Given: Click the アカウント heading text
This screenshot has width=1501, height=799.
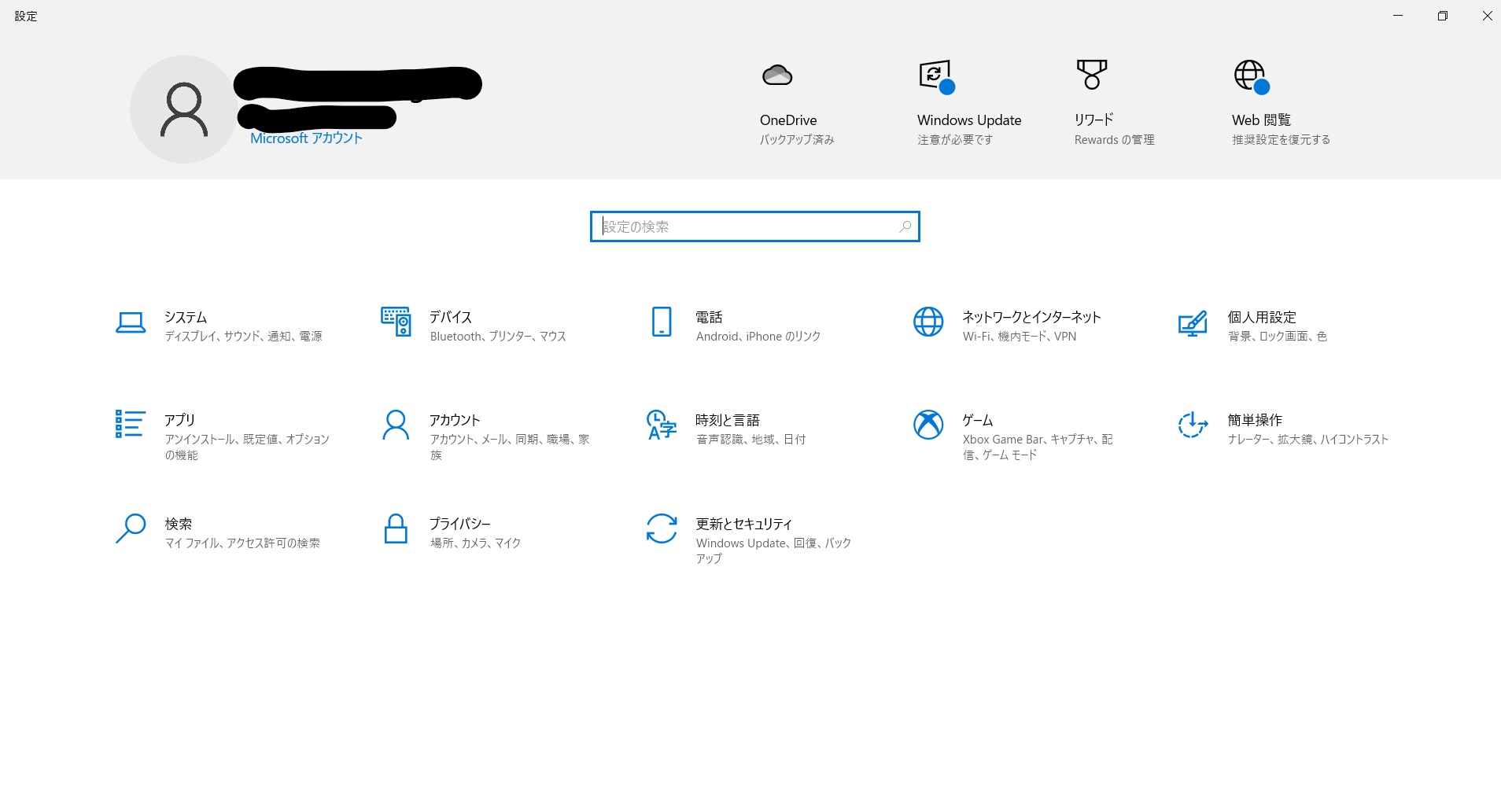Looking at the screenshot, I should (455, 420).
